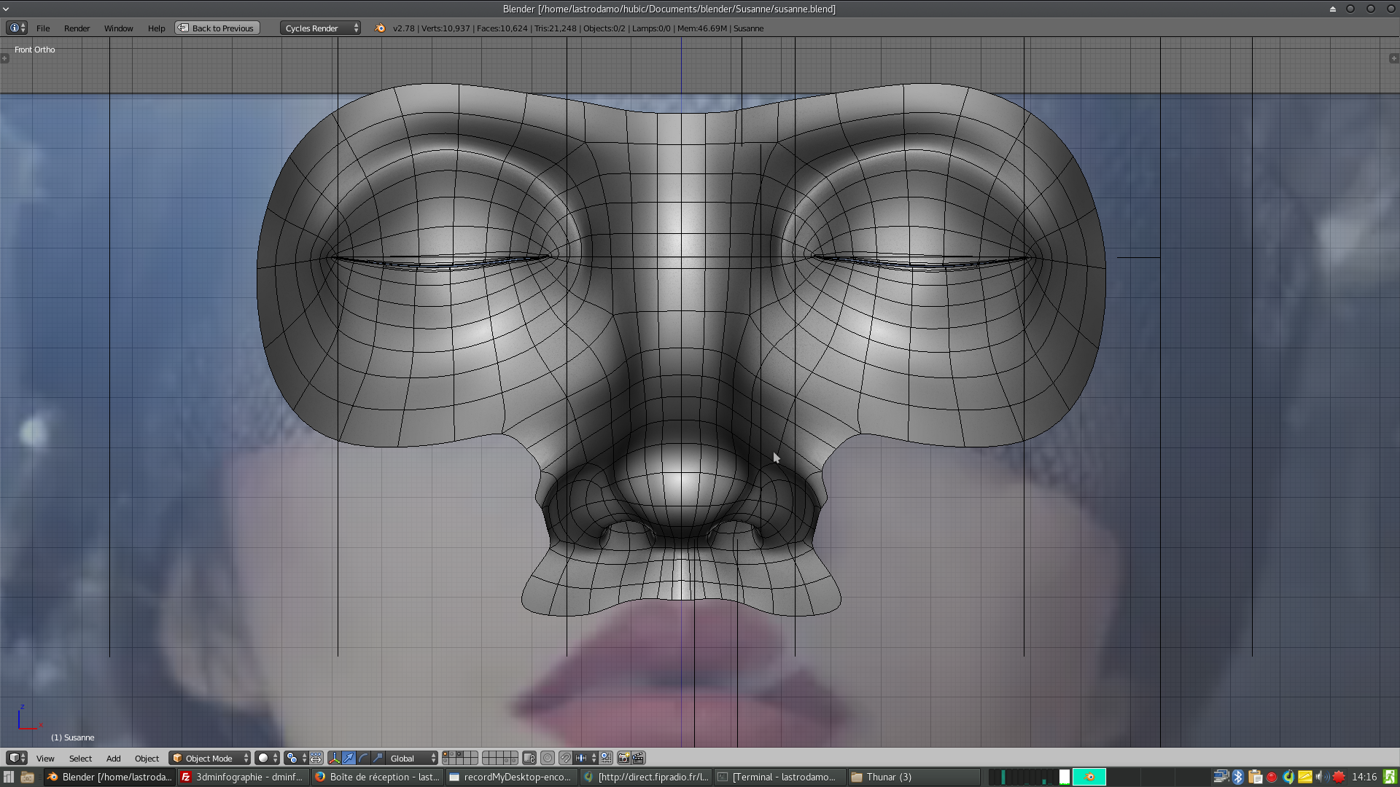This screenshot has height=787, width=1400.
Task: Click the Back to Previous button
Action: (217, 28)
